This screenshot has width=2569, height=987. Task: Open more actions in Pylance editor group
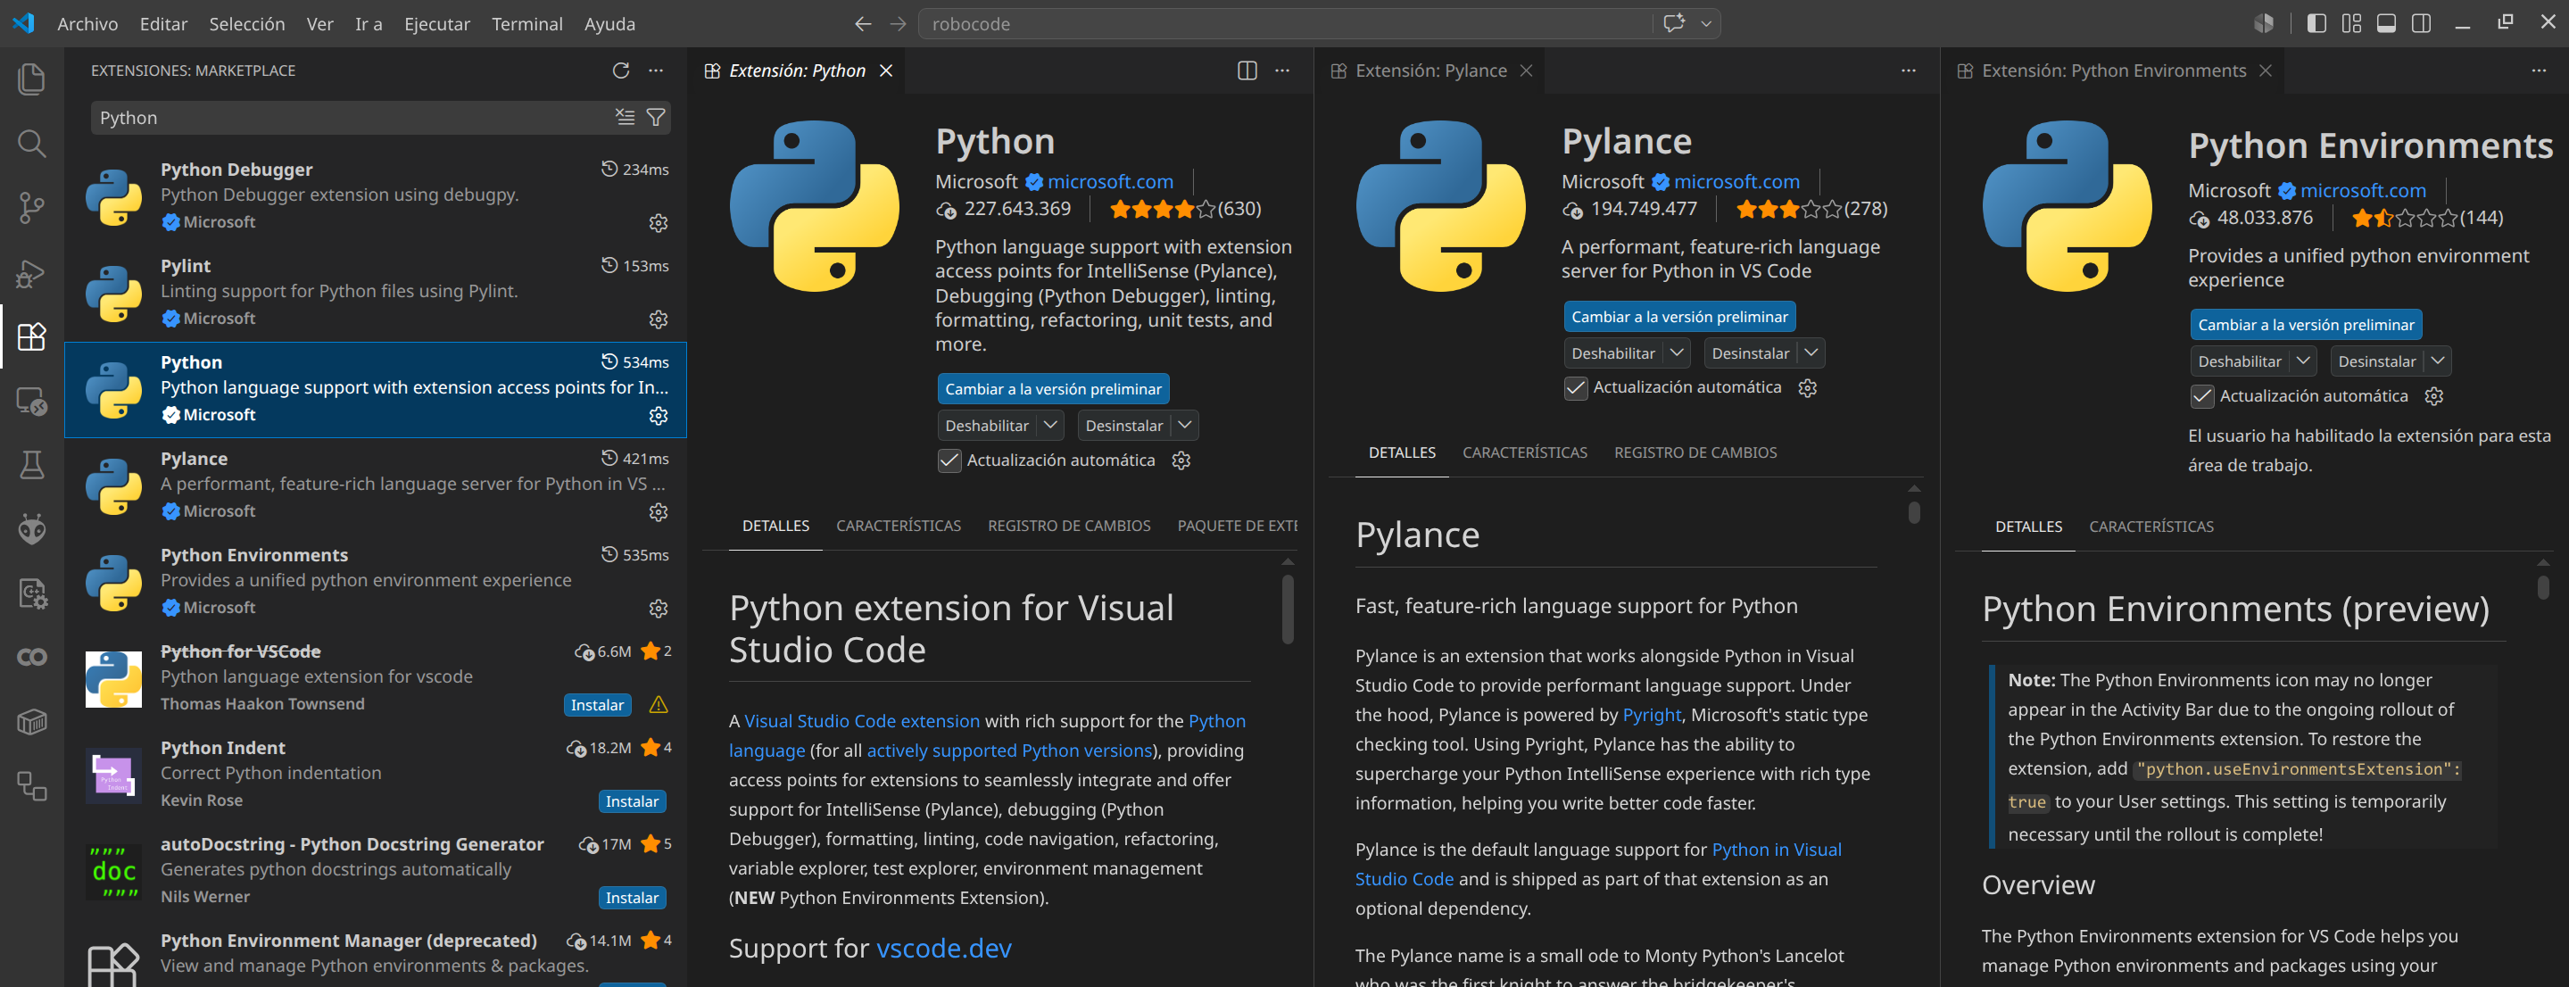(1908, 70)
